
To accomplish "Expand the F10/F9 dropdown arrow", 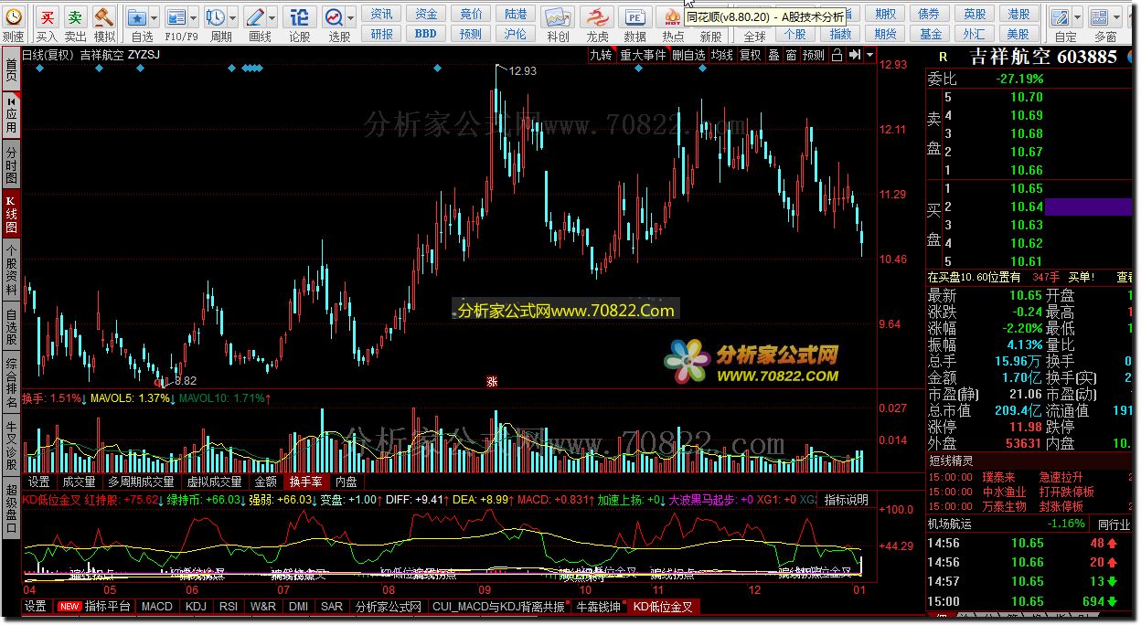I will 193,16.
